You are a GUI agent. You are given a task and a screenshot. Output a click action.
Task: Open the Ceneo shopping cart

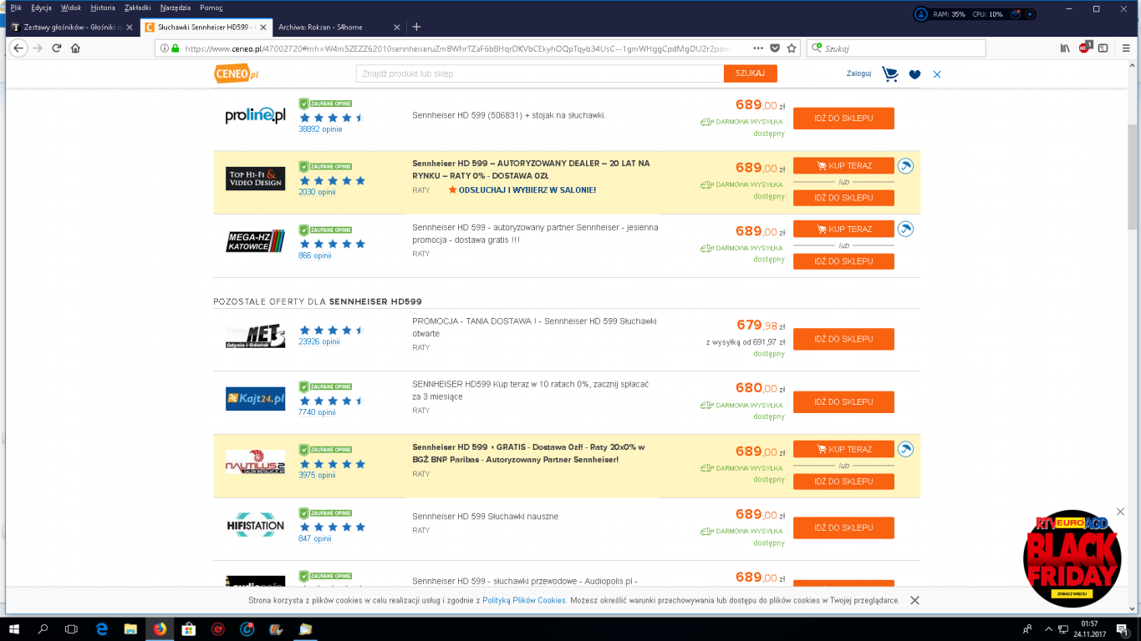click(890, 74)
